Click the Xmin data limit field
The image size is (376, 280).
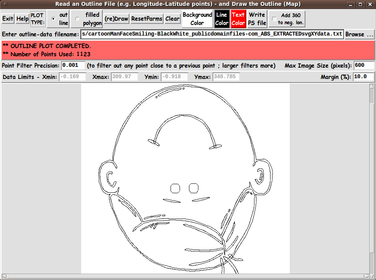(x=73, y=77)
